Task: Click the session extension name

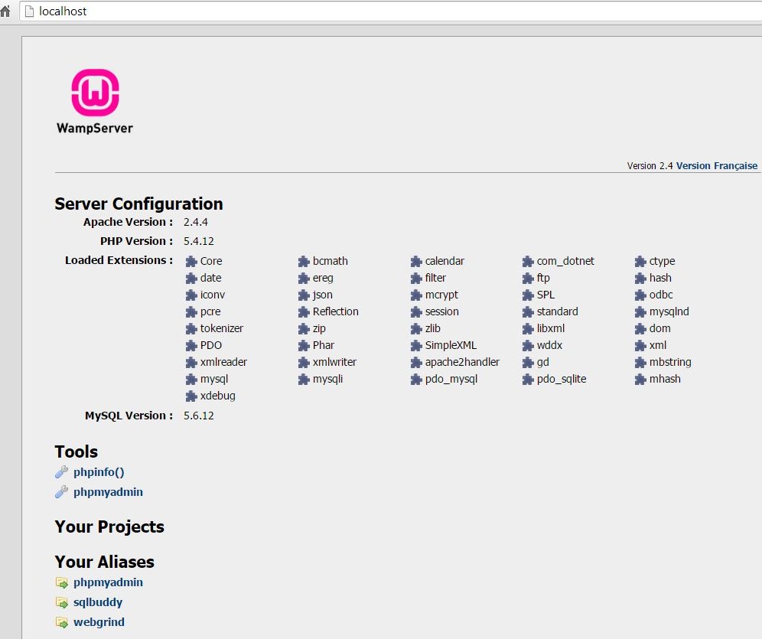Action: [x=441, y=311]
